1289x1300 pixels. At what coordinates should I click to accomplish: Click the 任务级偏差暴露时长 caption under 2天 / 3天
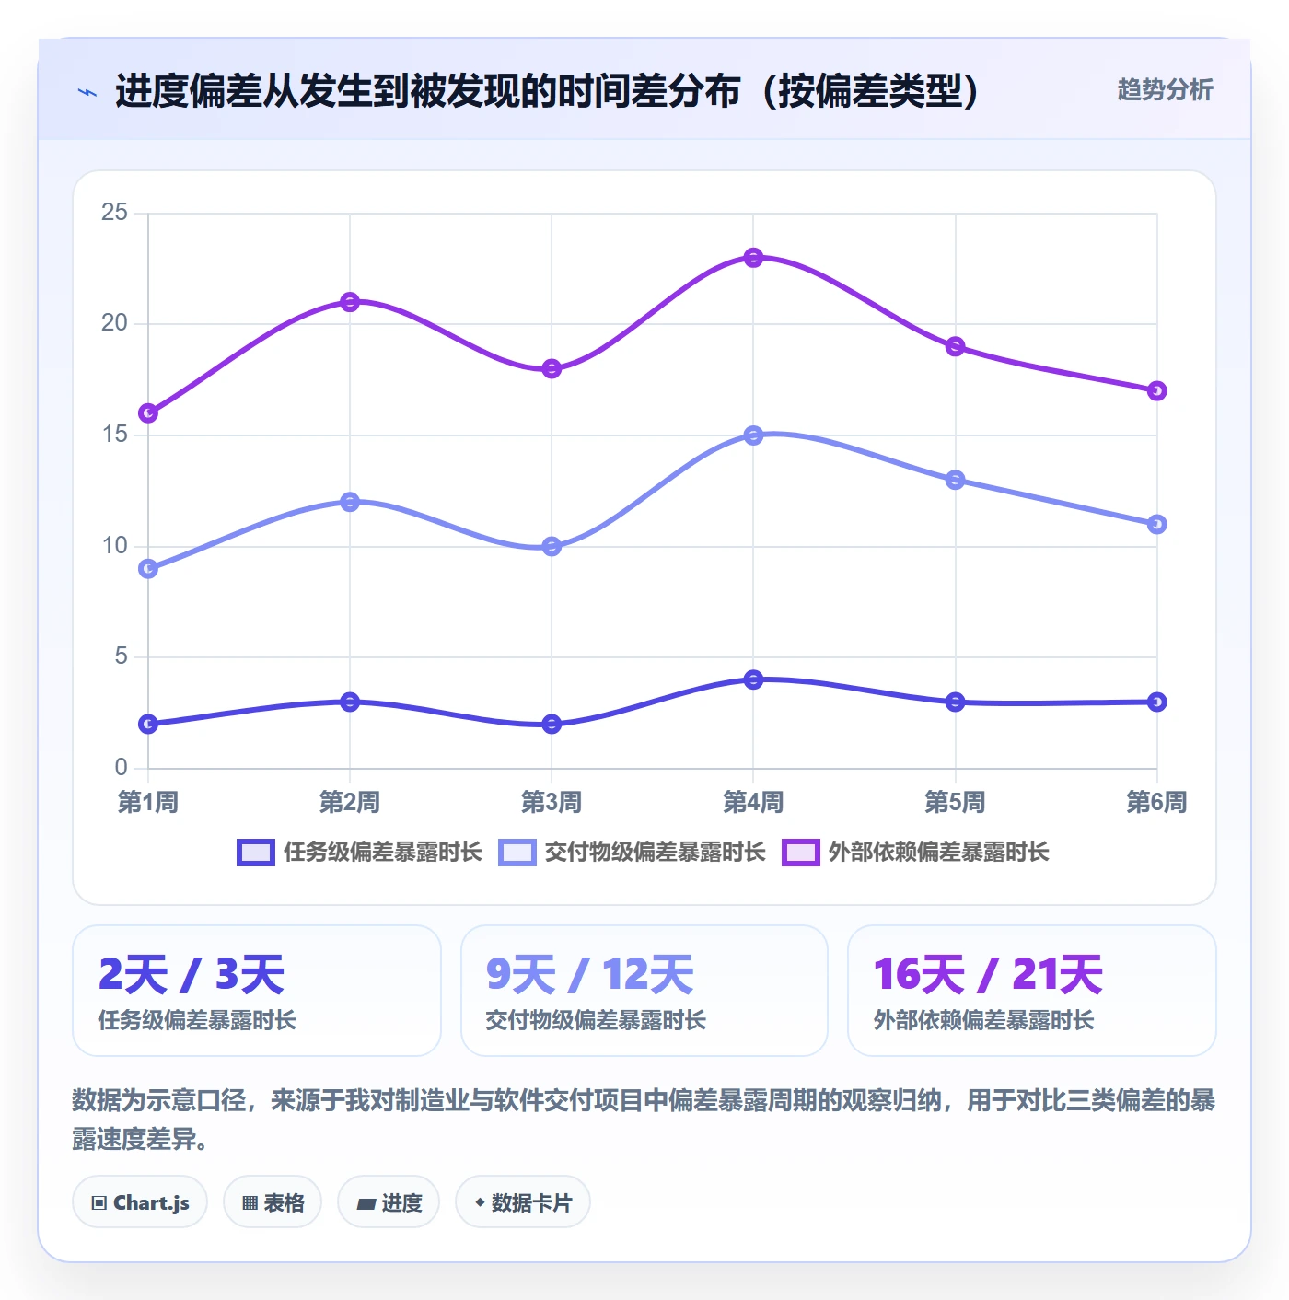[197, 1020]
